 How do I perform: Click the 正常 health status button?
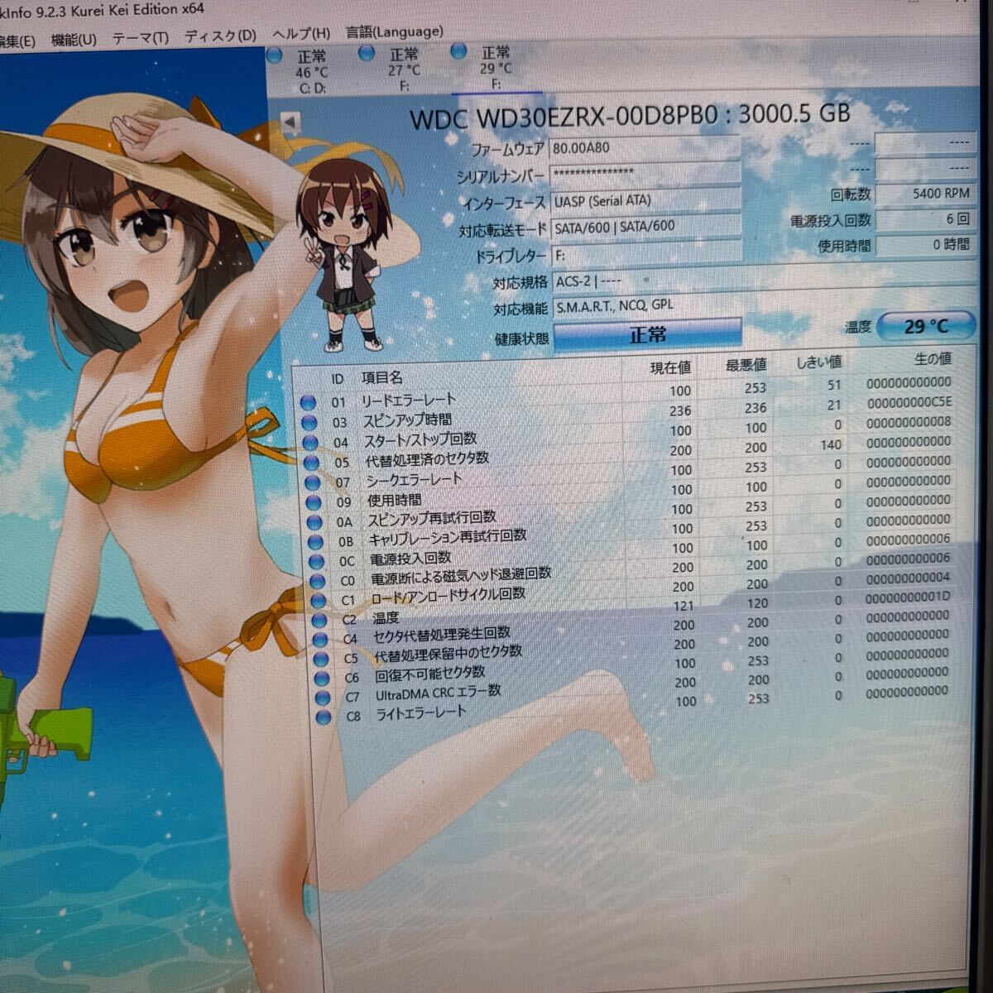click(x=647, y=334)
